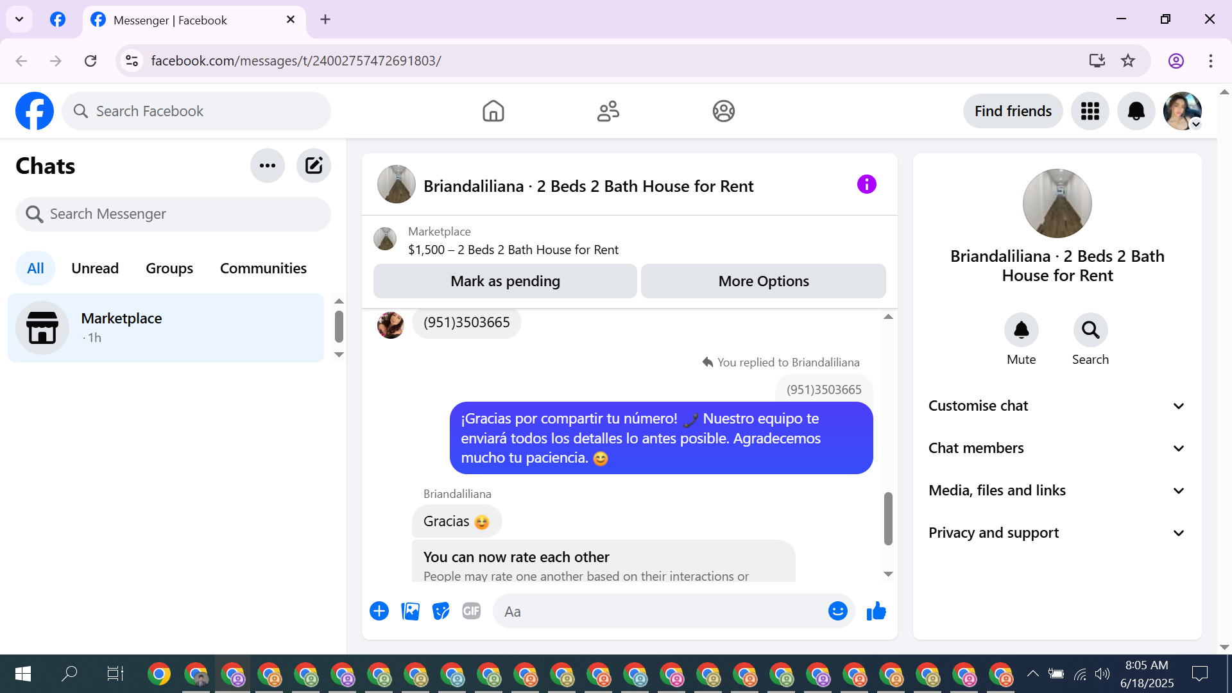Click the Search Messenger field
The image size is (1232, 693).
(173, 214)
